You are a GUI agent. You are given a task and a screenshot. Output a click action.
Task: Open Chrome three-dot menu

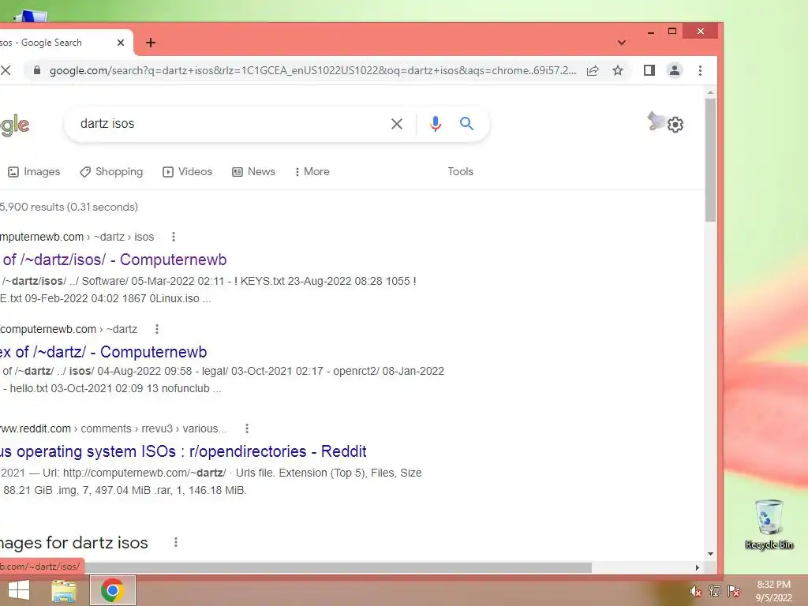coord(700,70)
